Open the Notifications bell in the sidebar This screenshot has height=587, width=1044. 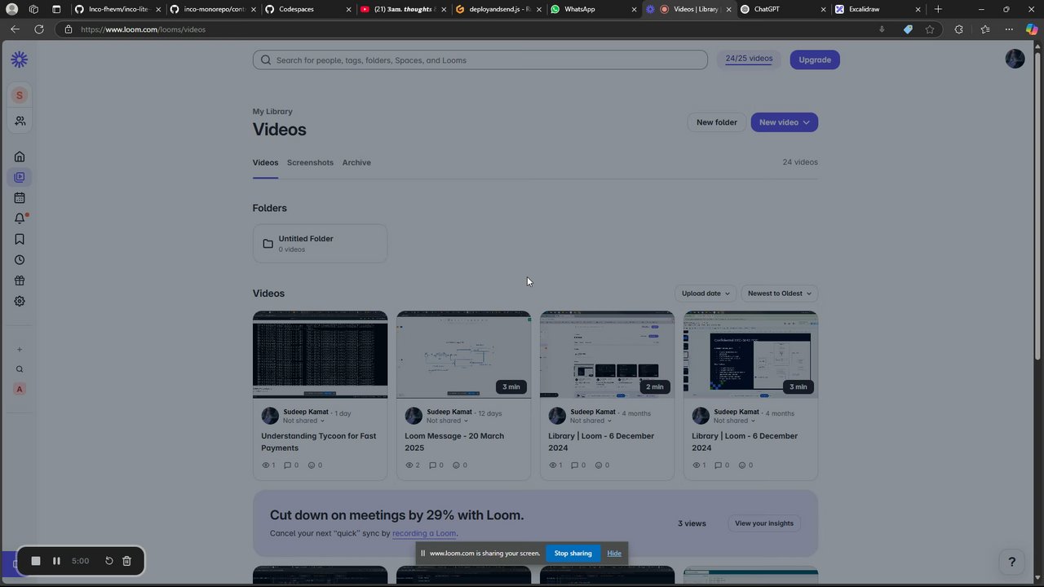[x=20, y=218]
